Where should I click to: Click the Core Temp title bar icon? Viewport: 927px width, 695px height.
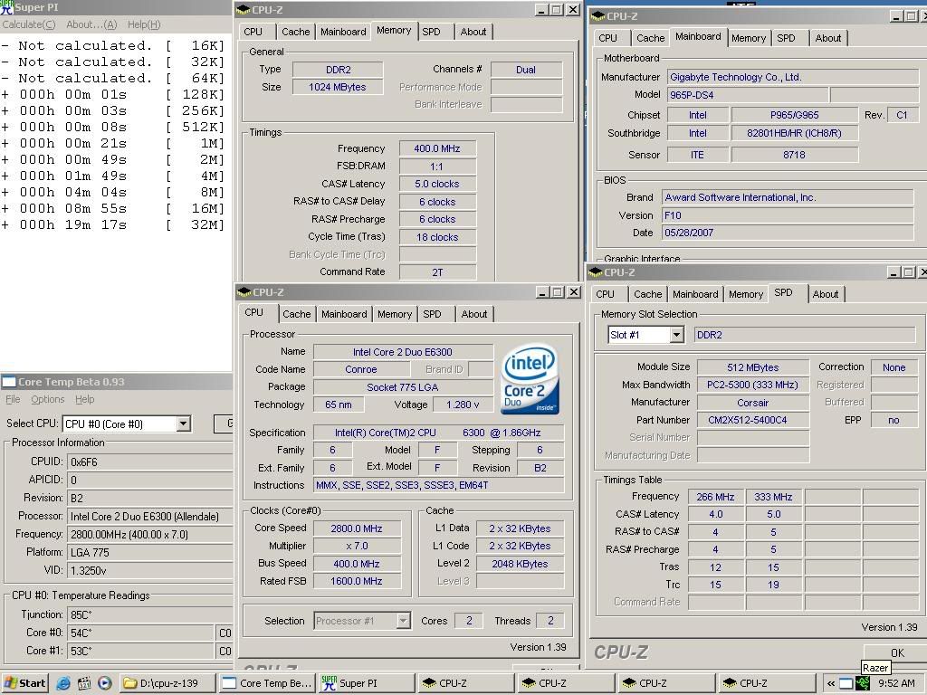pos(9,382)
